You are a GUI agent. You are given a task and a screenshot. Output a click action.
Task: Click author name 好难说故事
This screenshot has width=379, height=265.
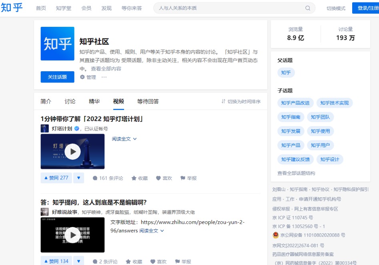64,212
